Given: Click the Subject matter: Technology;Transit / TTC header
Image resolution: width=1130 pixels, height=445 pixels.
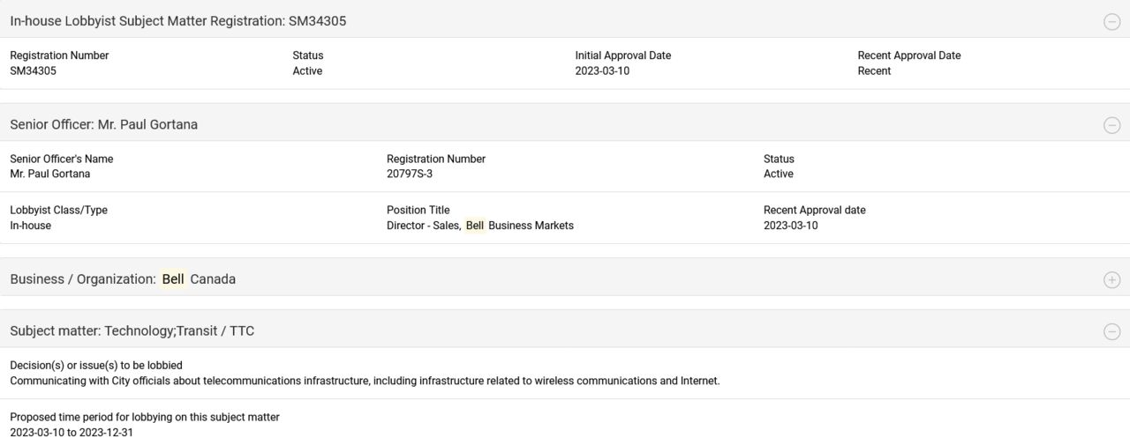Looking at the screenshot, I should point(132,331).
